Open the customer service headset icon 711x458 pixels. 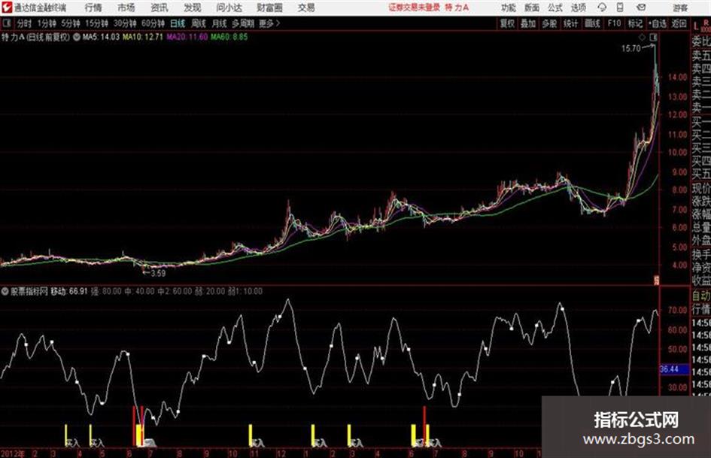[602, 8]
